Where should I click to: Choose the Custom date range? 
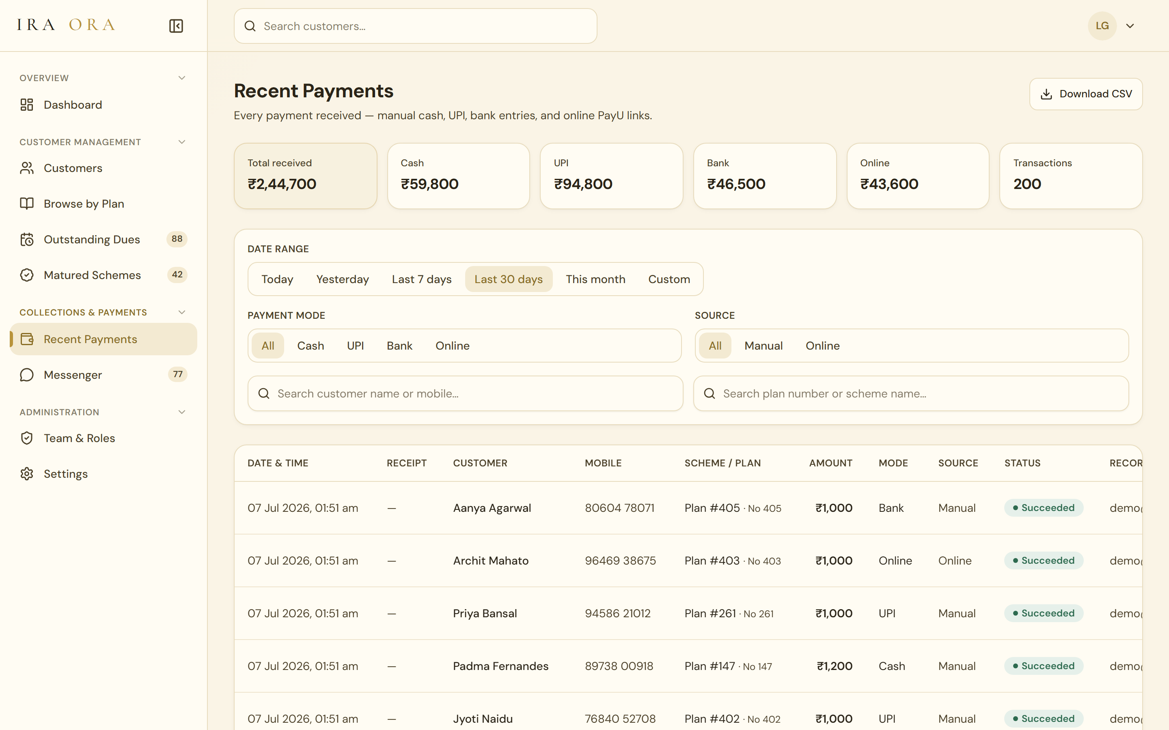click(x=669, y=279)
